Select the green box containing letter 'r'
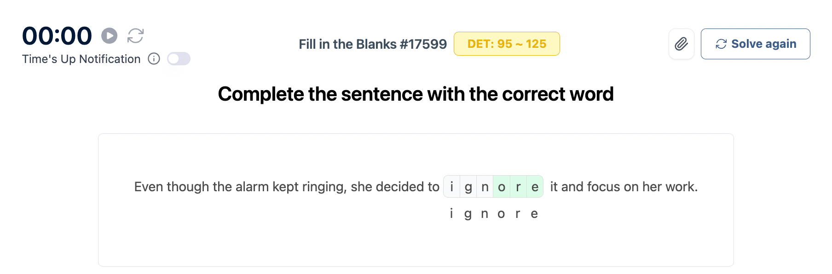This screenshot has height=274, width=832. tap(518, 187)
